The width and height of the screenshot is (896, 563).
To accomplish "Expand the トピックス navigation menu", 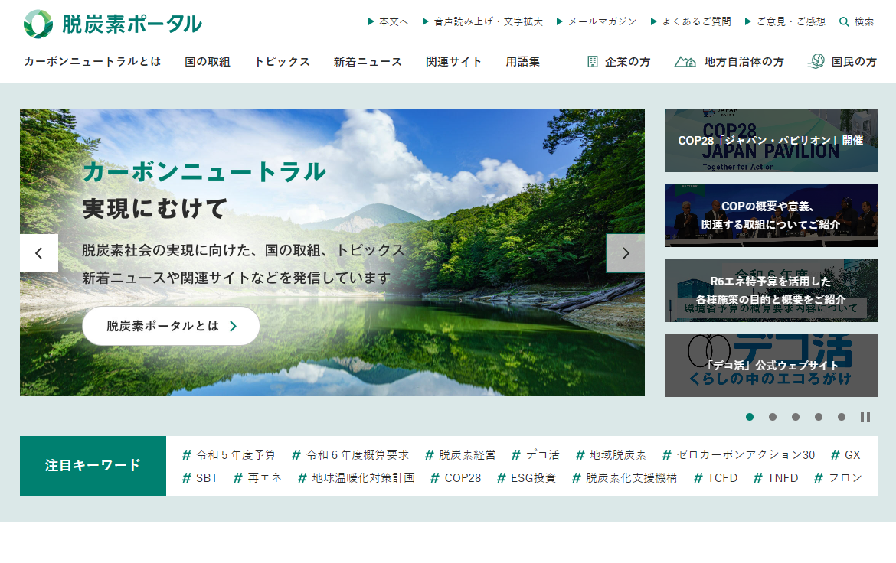I will tap(282, 62).
